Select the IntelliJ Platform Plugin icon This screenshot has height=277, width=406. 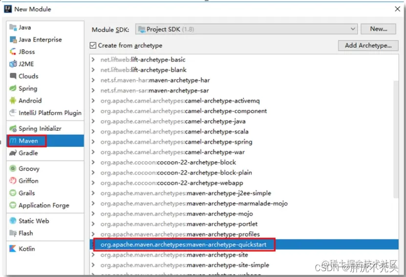[13, 113]
